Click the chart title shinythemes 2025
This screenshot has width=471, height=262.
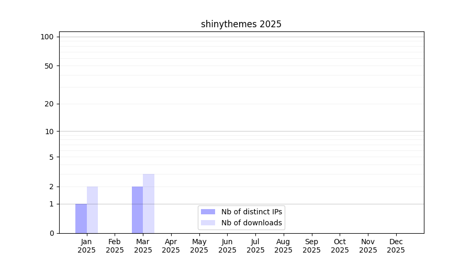click(241, 24)
